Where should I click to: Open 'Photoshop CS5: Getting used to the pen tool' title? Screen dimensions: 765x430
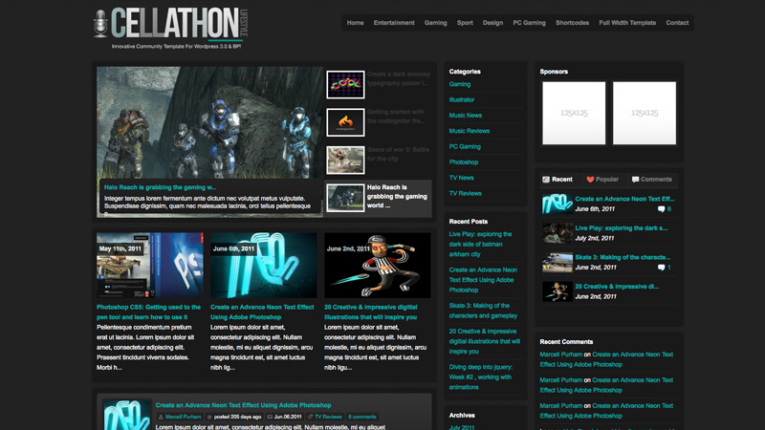(x=148, y=312)
